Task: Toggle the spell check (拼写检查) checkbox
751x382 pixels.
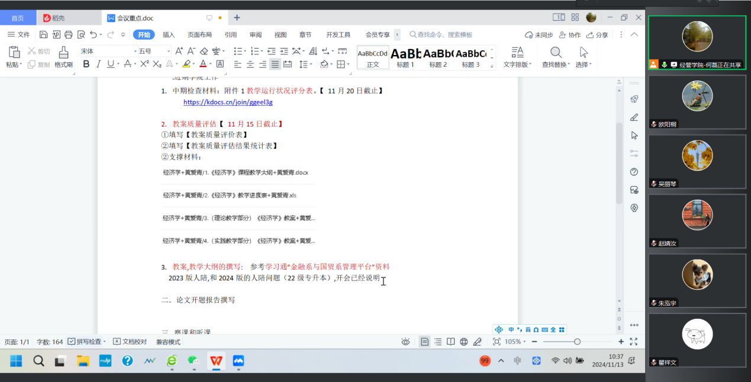Action: (72, 342)
